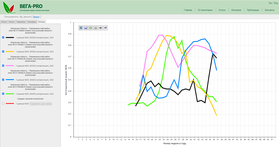
Task: Click the red average line swatch in the legend
Action: [10, 104]
